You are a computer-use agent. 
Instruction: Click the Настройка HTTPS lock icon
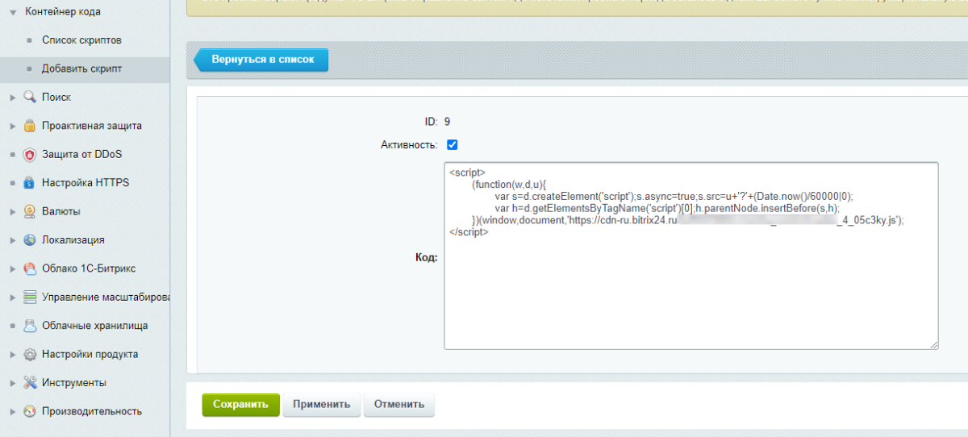(30, 183)
